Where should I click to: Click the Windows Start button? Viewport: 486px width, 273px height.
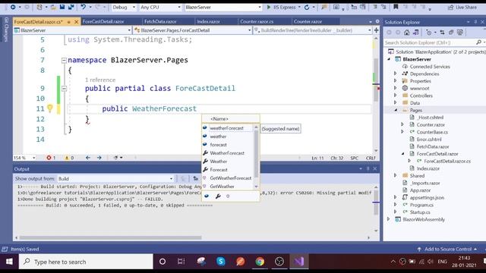(x=9, y=262)
